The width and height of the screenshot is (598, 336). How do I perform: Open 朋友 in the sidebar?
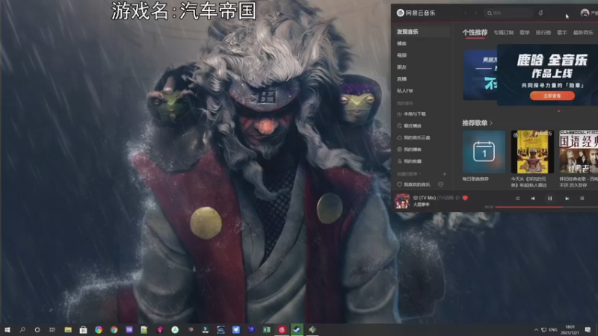point(401,67)
